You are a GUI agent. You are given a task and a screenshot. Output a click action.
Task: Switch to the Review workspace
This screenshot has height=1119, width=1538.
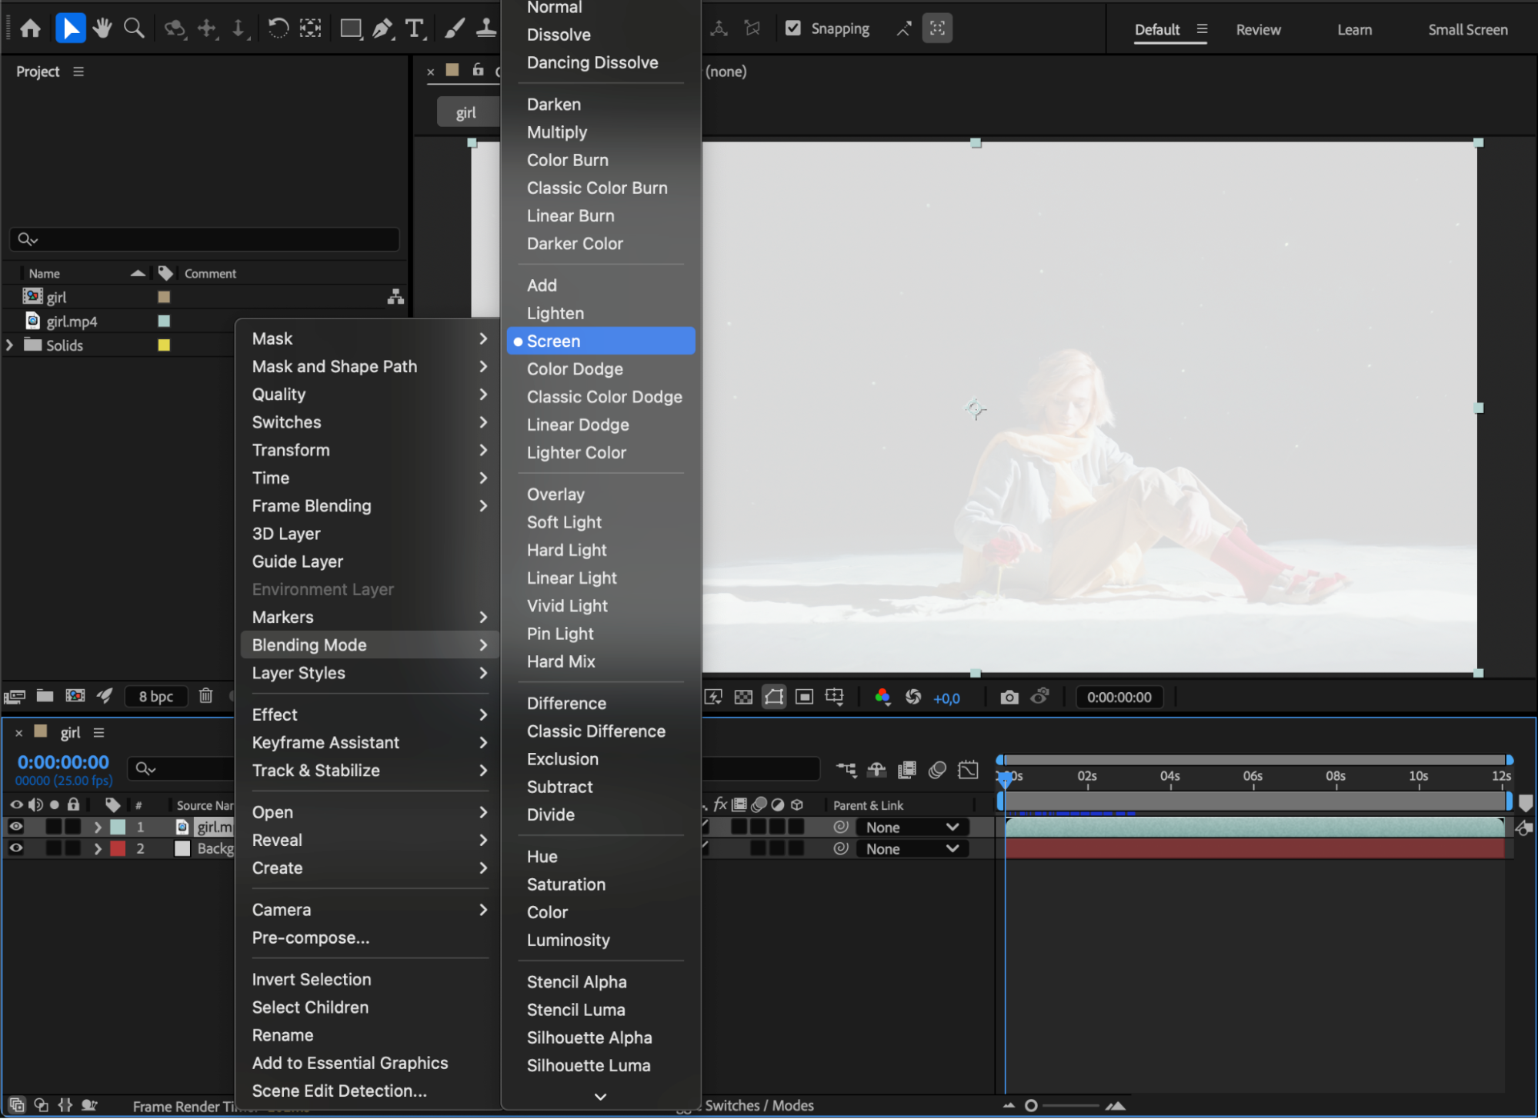(x=1258, y=29)
